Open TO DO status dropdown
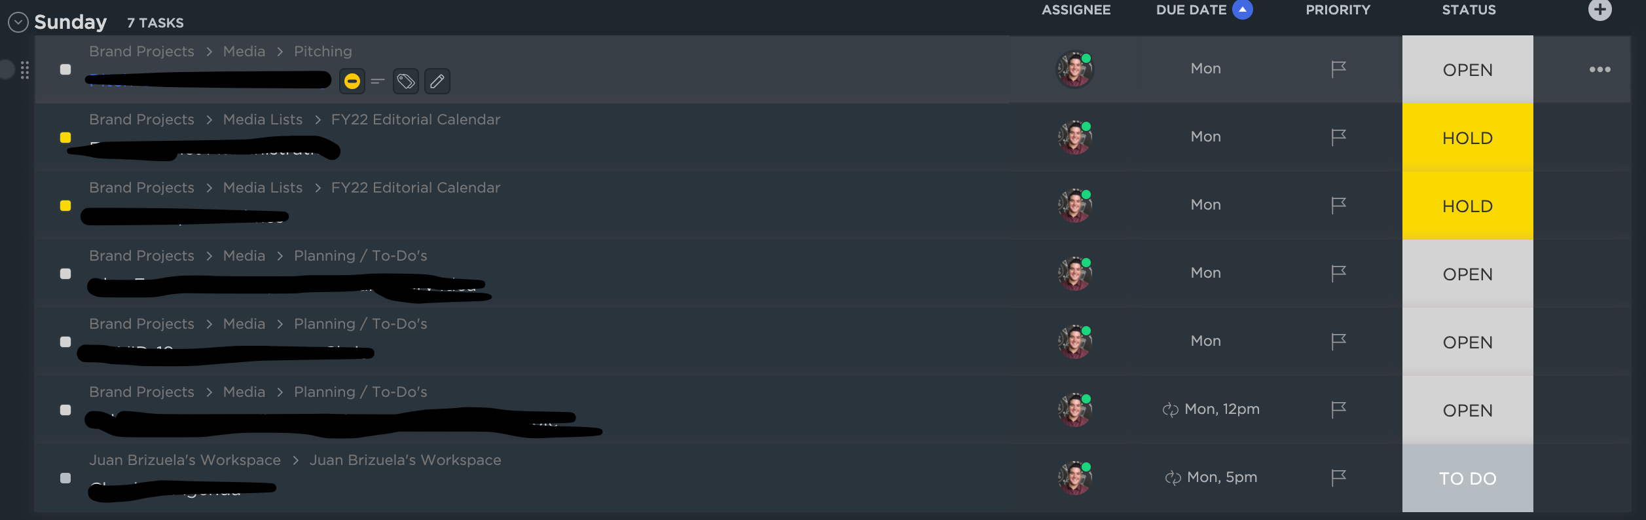The height and width of the screenshot is (520, 1646). point(1467,478)
